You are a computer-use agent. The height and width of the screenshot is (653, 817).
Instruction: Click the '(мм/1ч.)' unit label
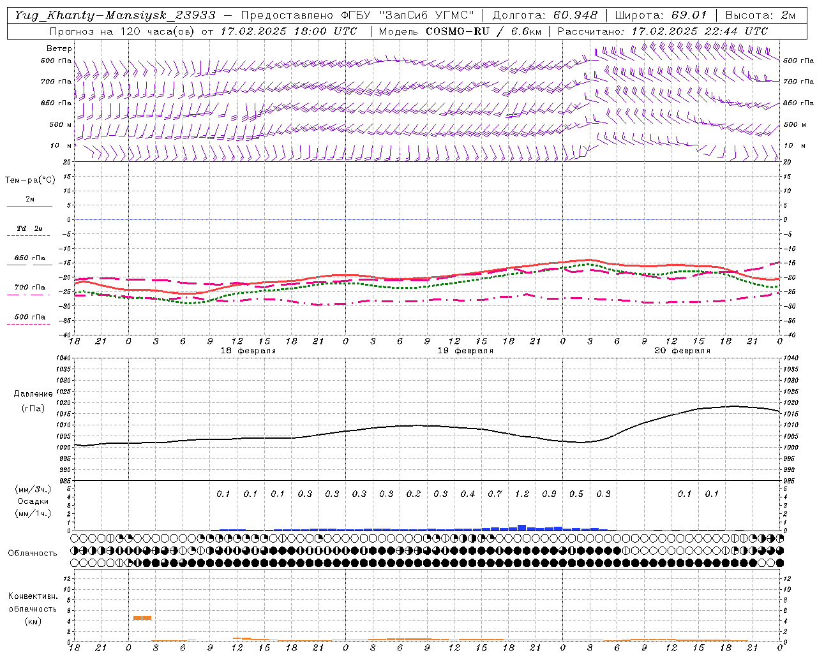point(33,513)
